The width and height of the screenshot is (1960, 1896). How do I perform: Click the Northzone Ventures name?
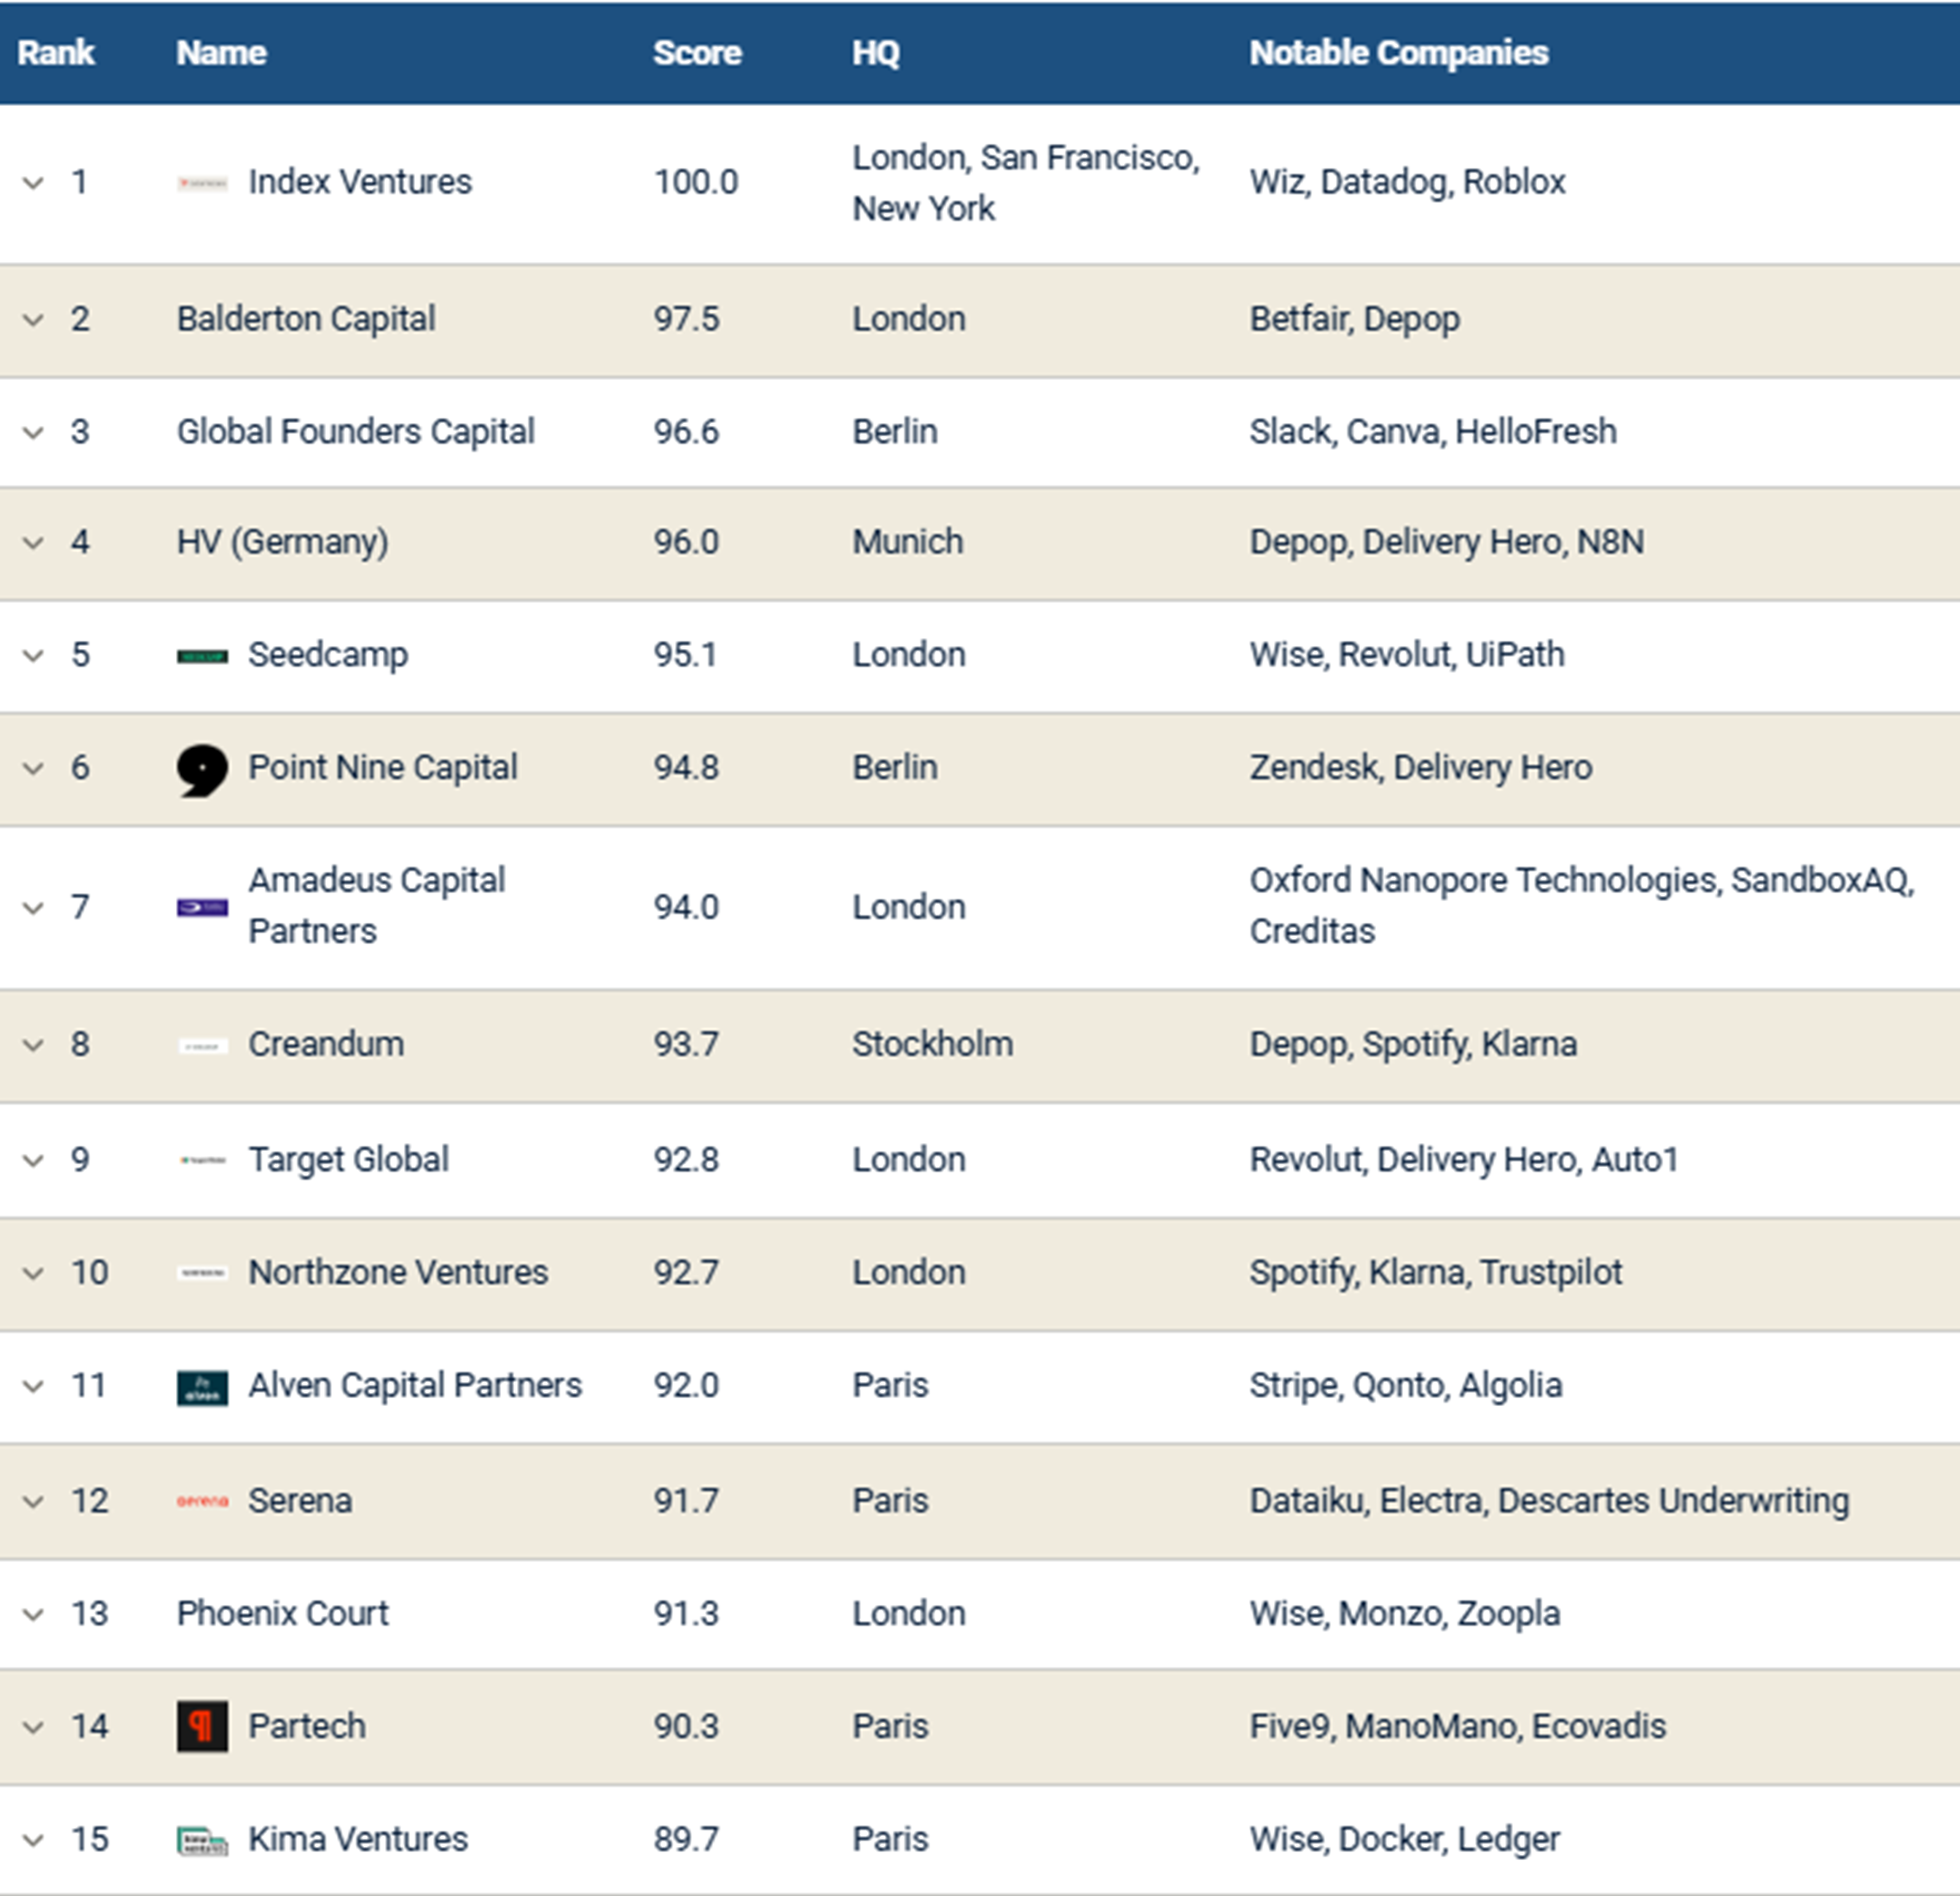398,1273
